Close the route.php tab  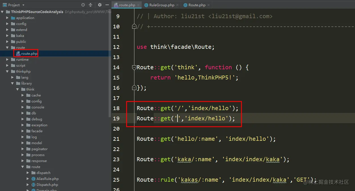pyautogui.click(x=138, y=5)
